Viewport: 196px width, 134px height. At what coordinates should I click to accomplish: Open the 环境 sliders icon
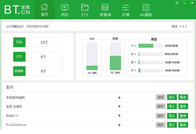[x=125, y=7]
